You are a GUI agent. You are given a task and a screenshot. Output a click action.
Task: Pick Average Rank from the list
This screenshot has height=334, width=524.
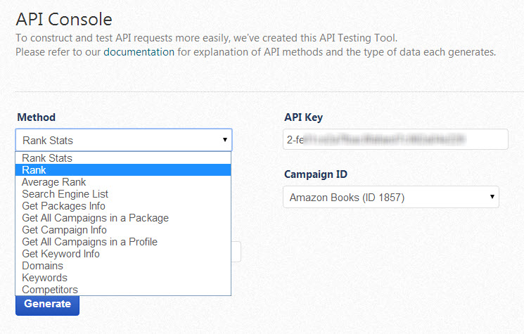pos(53,182)
